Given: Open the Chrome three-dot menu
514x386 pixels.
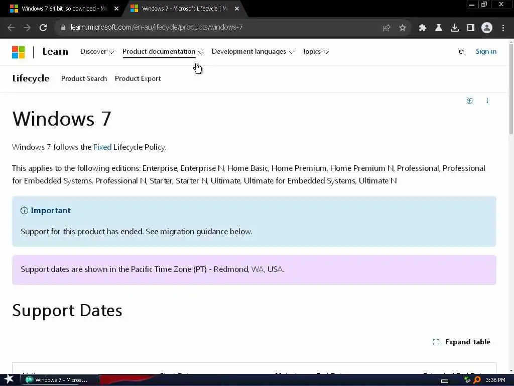Looking at the screenshot, I should (x=503, y=28).
